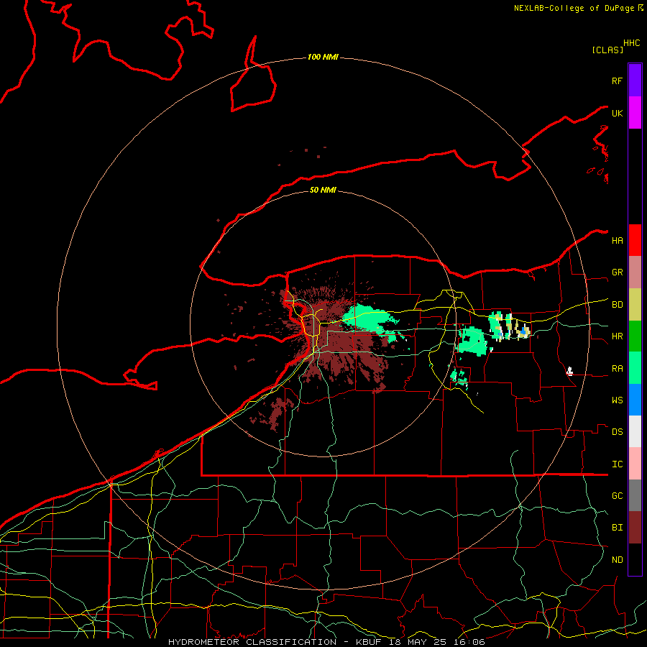Select the ND black legend swatch
Screen dimensions: 647x647
(635, 559)
